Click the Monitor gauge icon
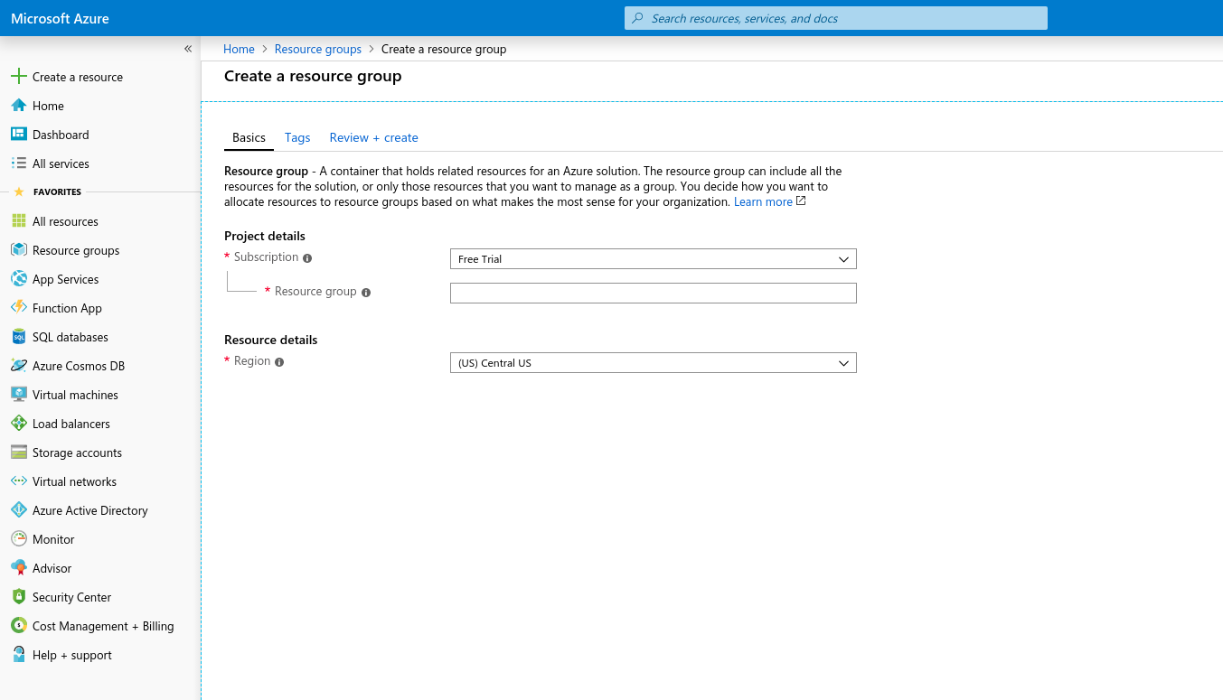1223x700 pixels. point(18,539)
